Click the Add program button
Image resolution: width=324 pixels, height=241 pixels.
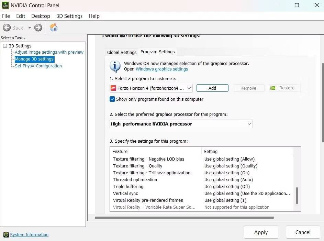[x=212, y=88]
